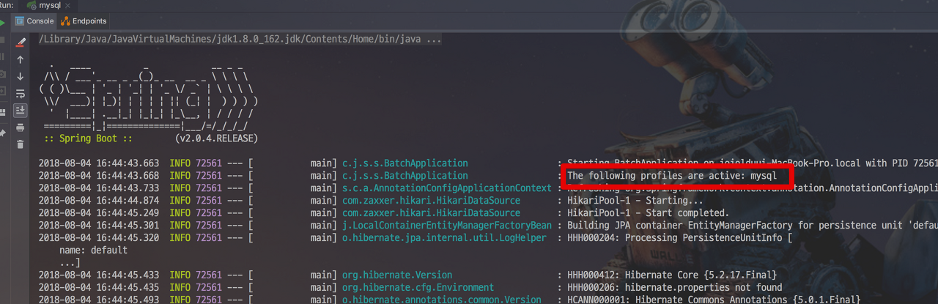The image size is (938, 304).
Task: Click the red pencil icon in console toolbar
Action: click(21, 42)
